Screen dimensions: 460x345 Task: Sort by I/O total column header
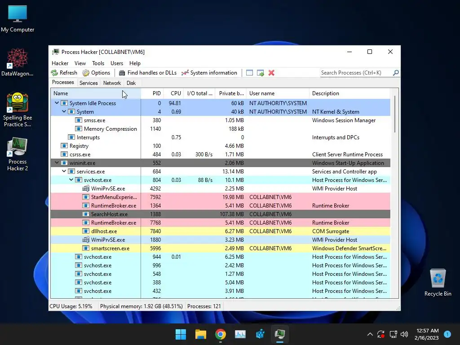pyautogui.click(x=199, y=93)
